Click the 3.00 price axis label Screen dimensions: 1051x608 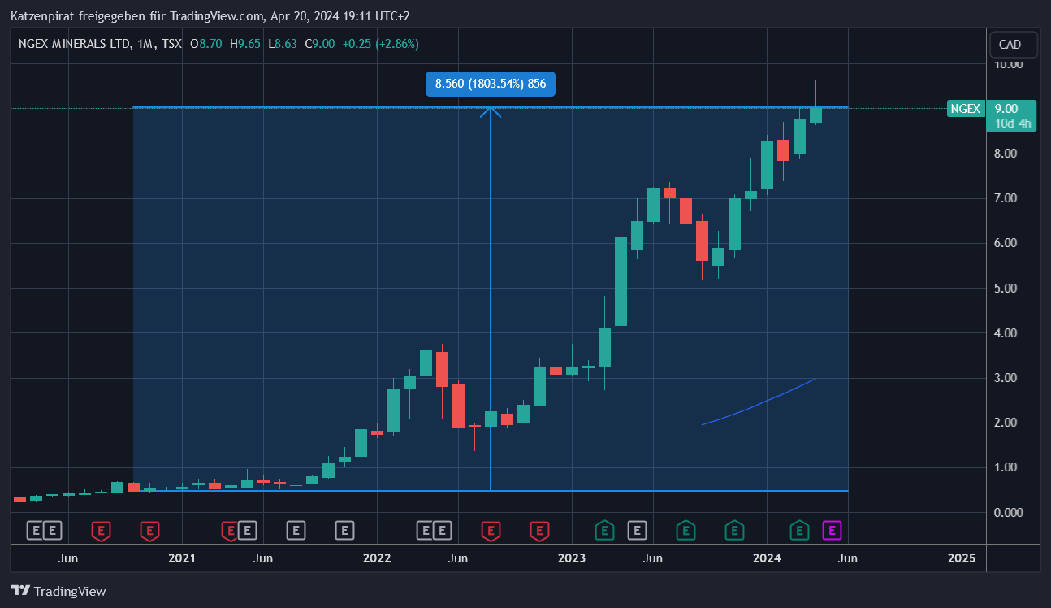pyautogui.click(x=1007, y=378)
